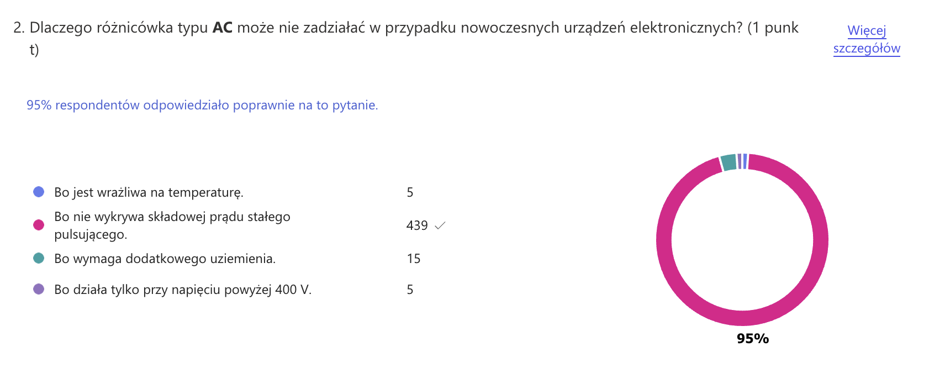Open Więcej szczegółów link
The height and width of the screenshot is (389, 929).
pos(866,40)
